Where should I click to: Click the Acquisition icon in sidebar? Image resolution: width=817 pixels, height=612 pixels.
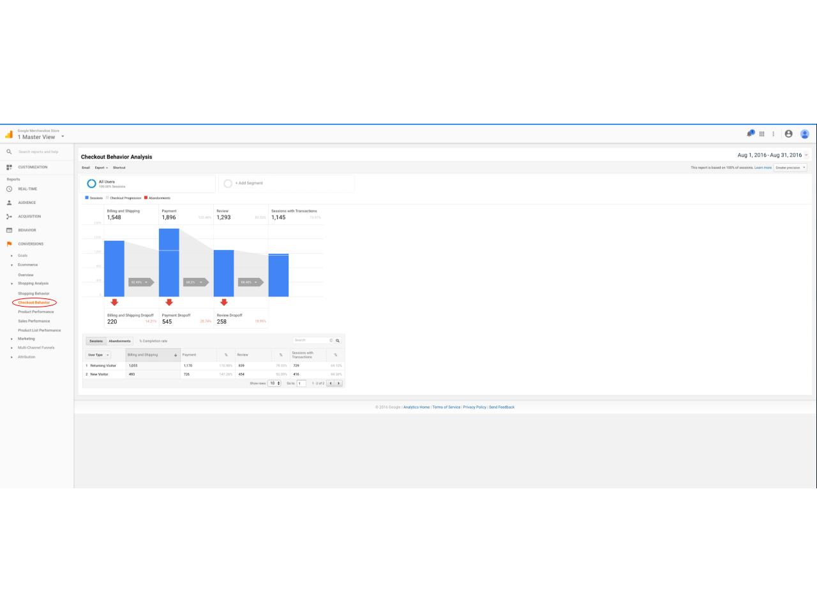tap(10, 216)
